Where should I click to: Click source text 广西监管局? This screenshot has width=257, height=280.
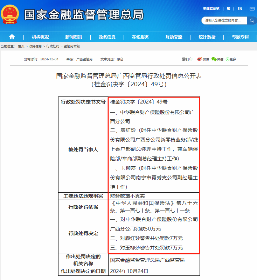click(84, 59)
